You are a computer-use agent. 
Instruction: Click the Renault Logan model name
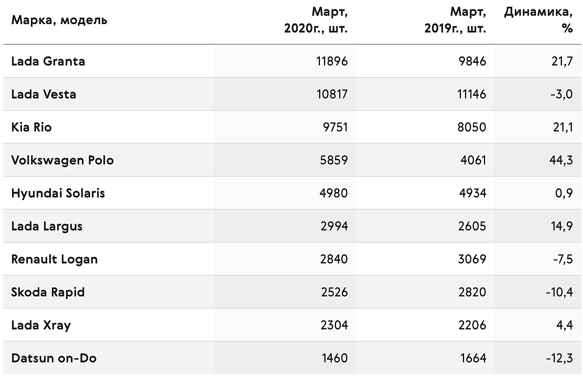(55, 259)
